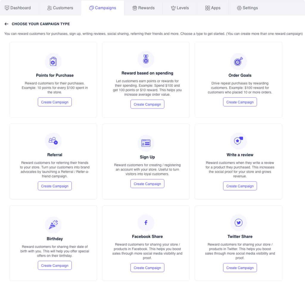Click the Dashboard monitor icon
The height and width of the screenshot is (284, 305).
coord(7,8)
